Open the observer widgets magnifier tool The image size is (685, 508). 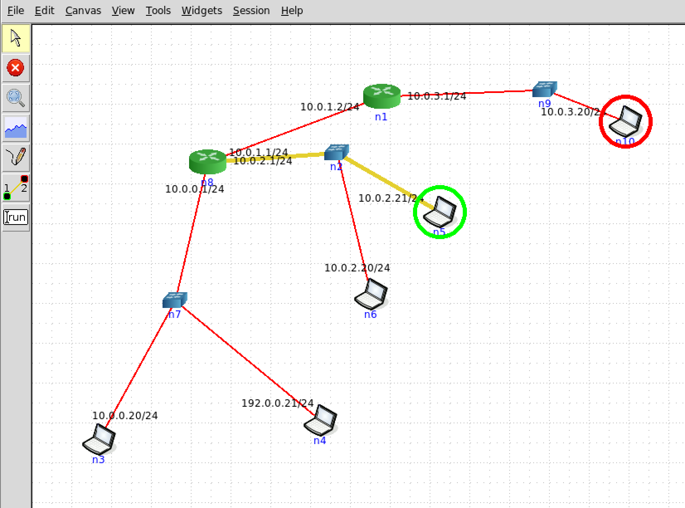coord(16,98)
